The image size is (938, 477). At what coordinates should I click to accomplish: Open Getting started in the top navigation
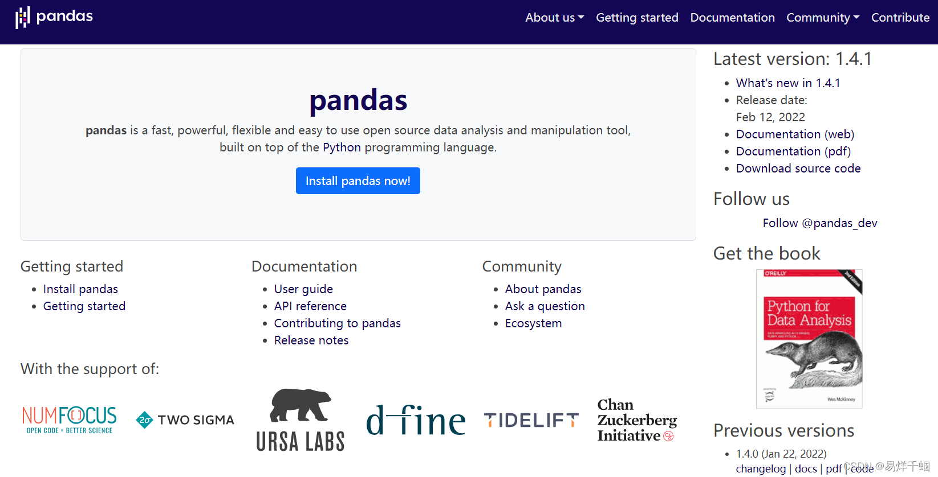tap(637, 18)
